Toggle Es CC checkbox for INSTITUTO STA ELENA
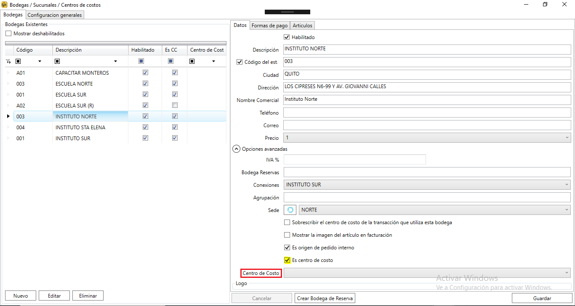This screenshot has width=575, height=306. 175,127
